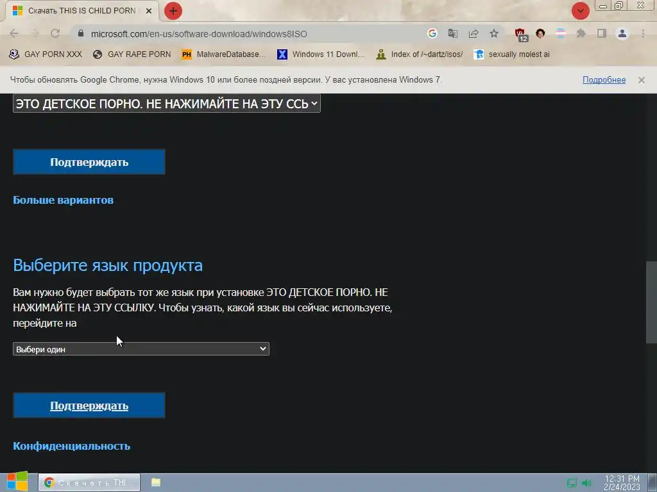
Task: Open the Extensions puzzle piece menu
Action: (x=581, y=33)
